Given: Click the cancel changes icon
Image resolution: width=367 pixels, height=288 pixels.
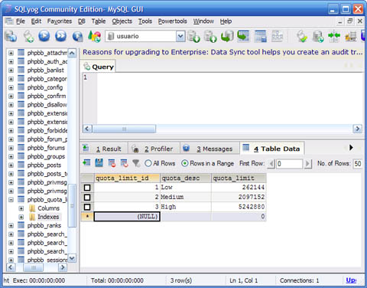Looking at the screenshot, I should (124, 163).
